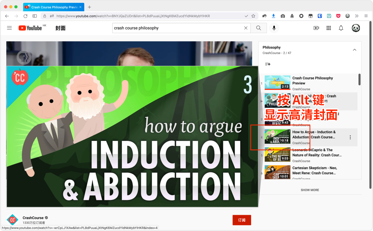Image resolution: width=373 pixels, height=231 pixels.
Task: Open the Induction & Abduction playlist thumbnail
Action: tap(277, 136)
